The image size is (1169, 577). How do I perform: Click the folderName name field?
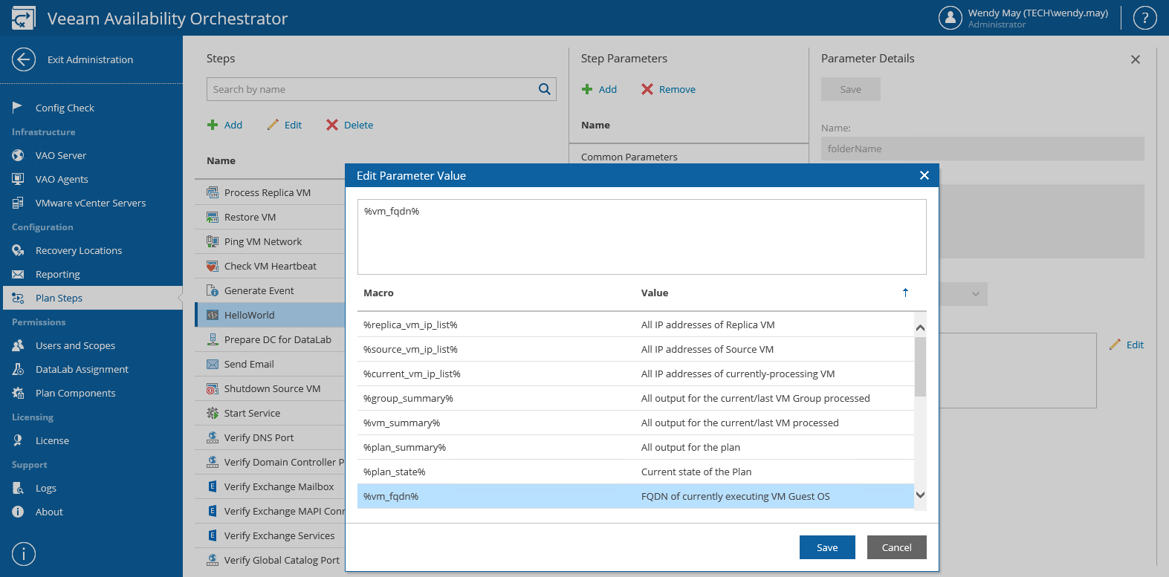(982, 149)
